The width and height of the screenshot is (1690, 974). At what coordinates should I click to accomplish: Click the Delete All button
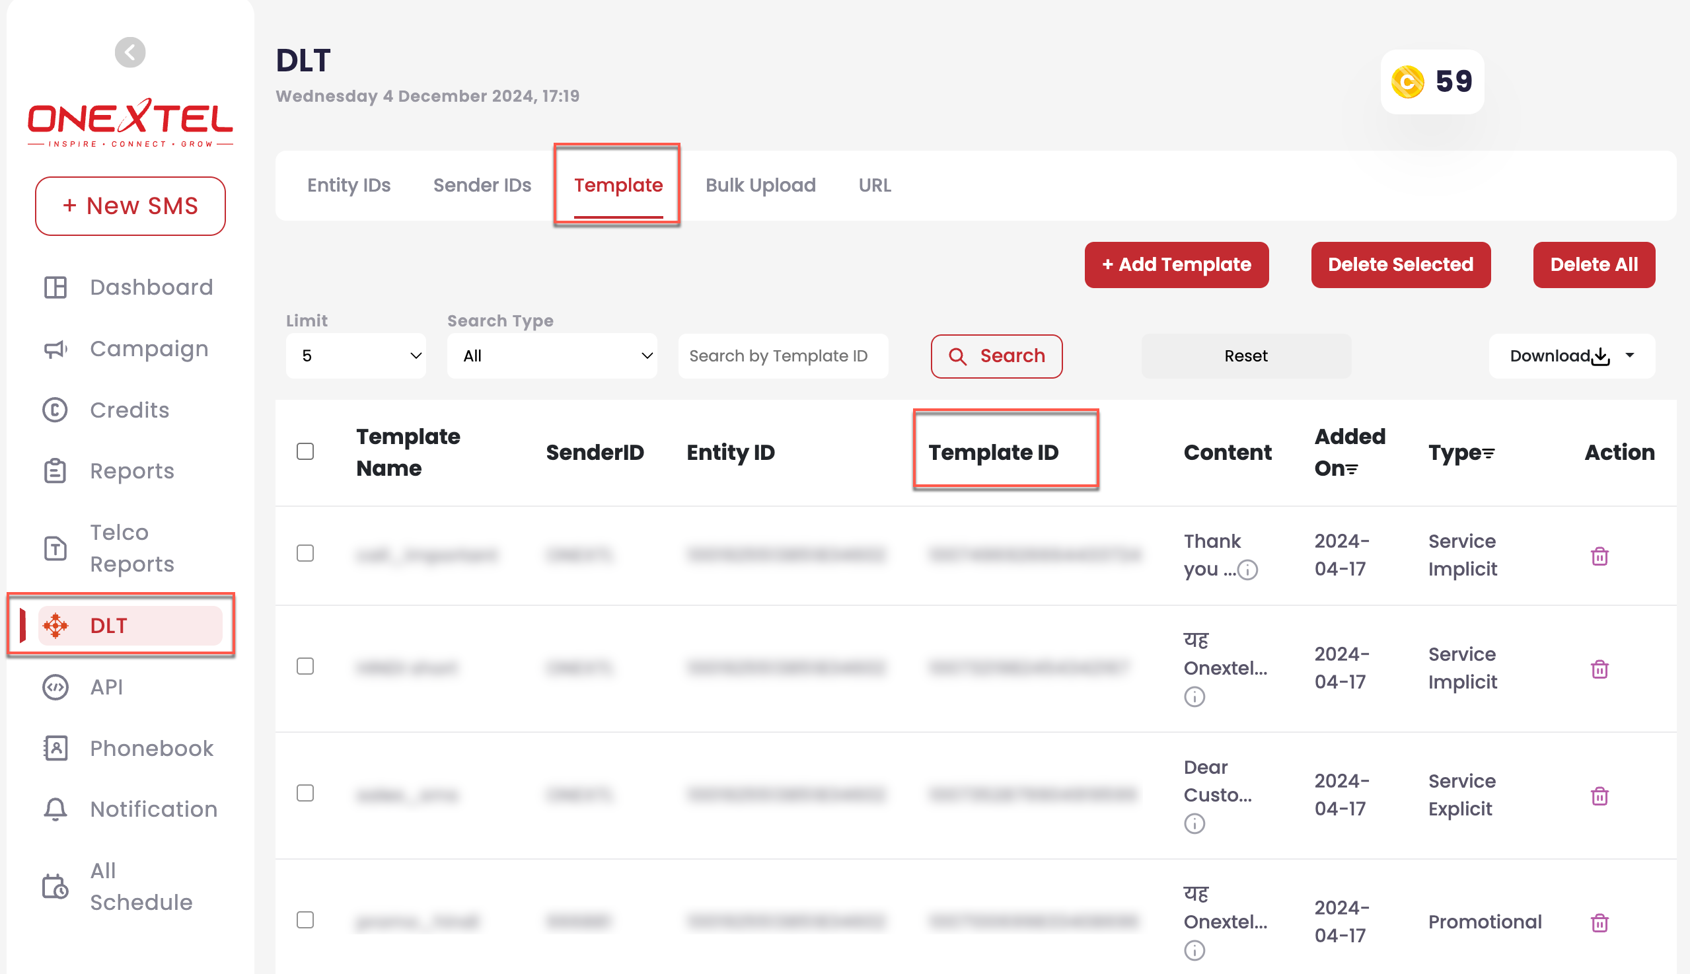(1594, 265)
